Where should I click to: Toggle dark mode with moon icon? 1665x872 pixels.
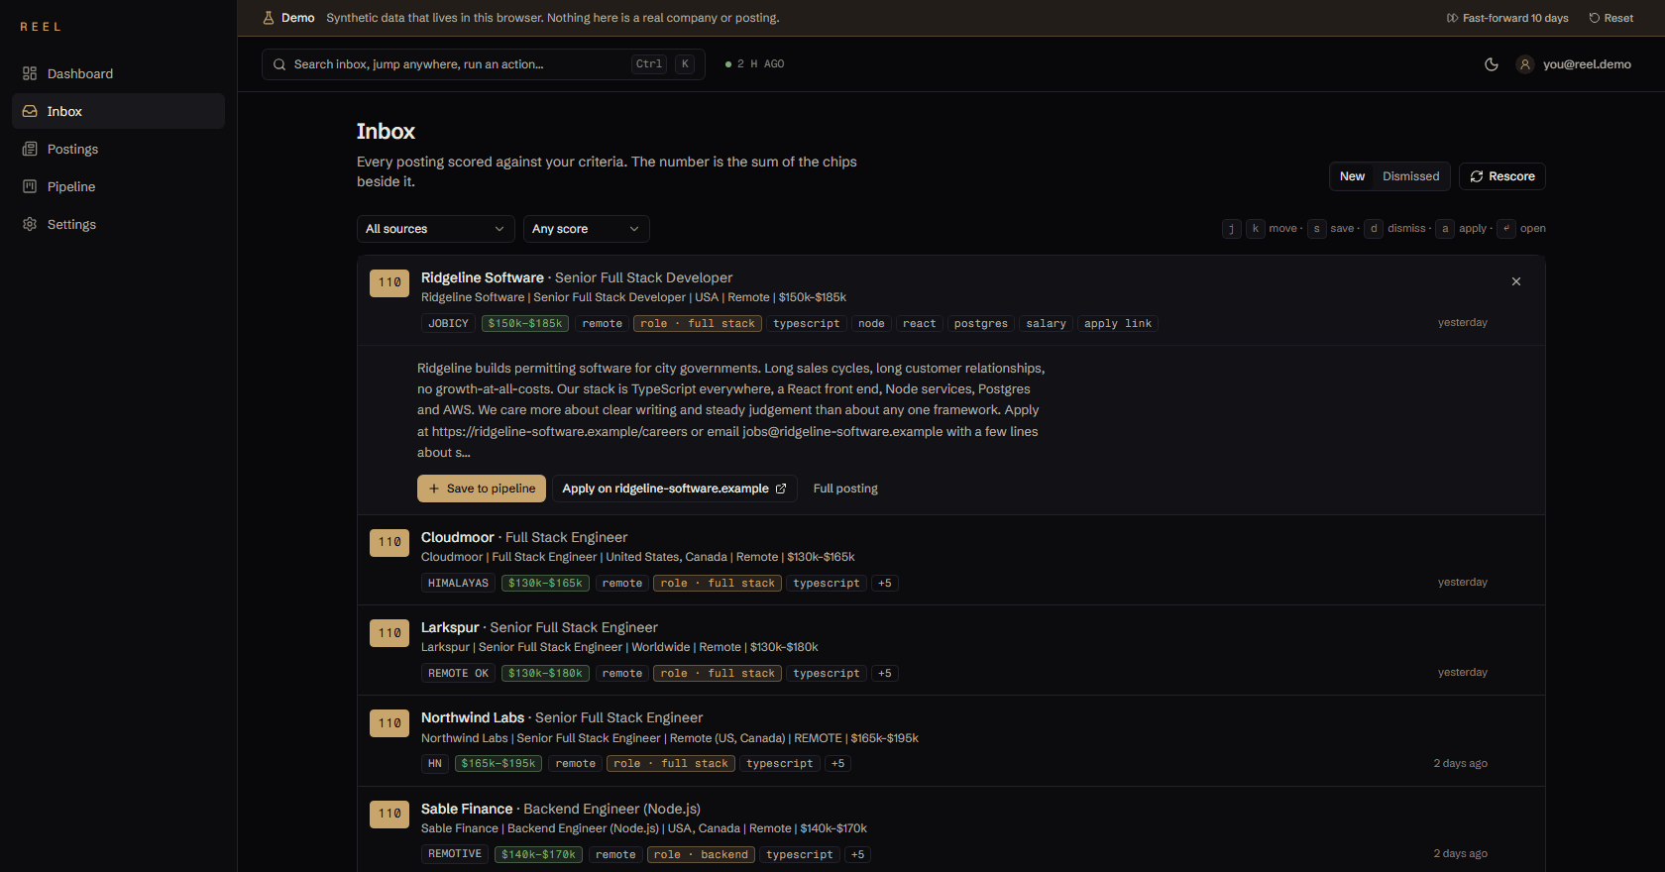coord(1491,64)
